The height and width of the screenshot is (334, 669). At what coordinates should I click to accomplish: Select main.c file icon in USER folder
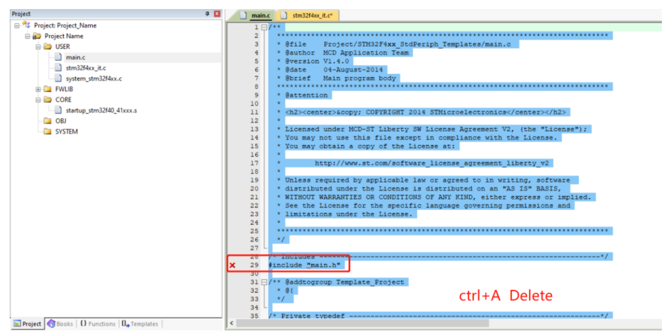click(58, 57)
